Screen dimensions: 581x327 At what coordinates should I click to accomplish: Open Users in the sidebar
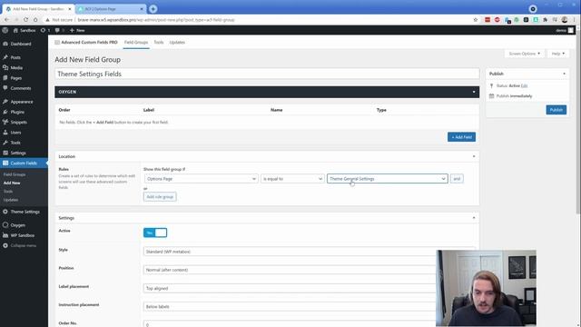coord(15,133)
